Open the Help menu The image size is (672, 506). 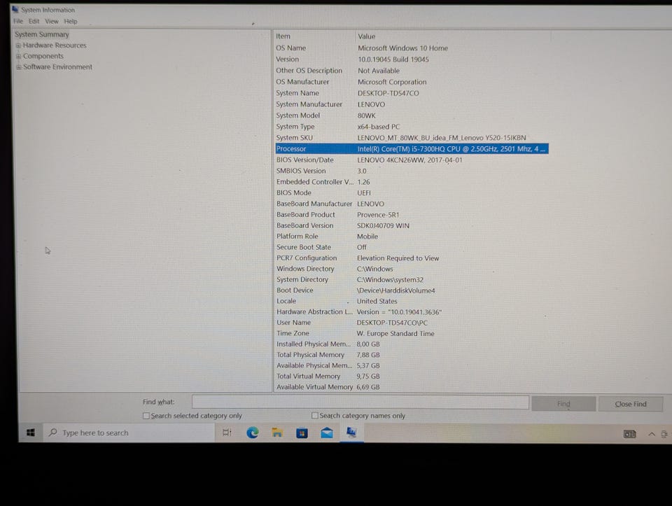coord(71,21)
